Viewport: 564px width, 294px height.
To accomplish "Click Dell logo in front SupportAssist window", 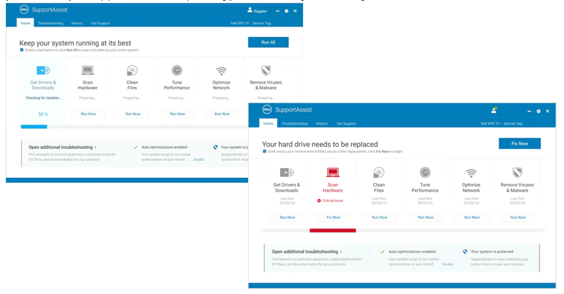I will (267, 110).
